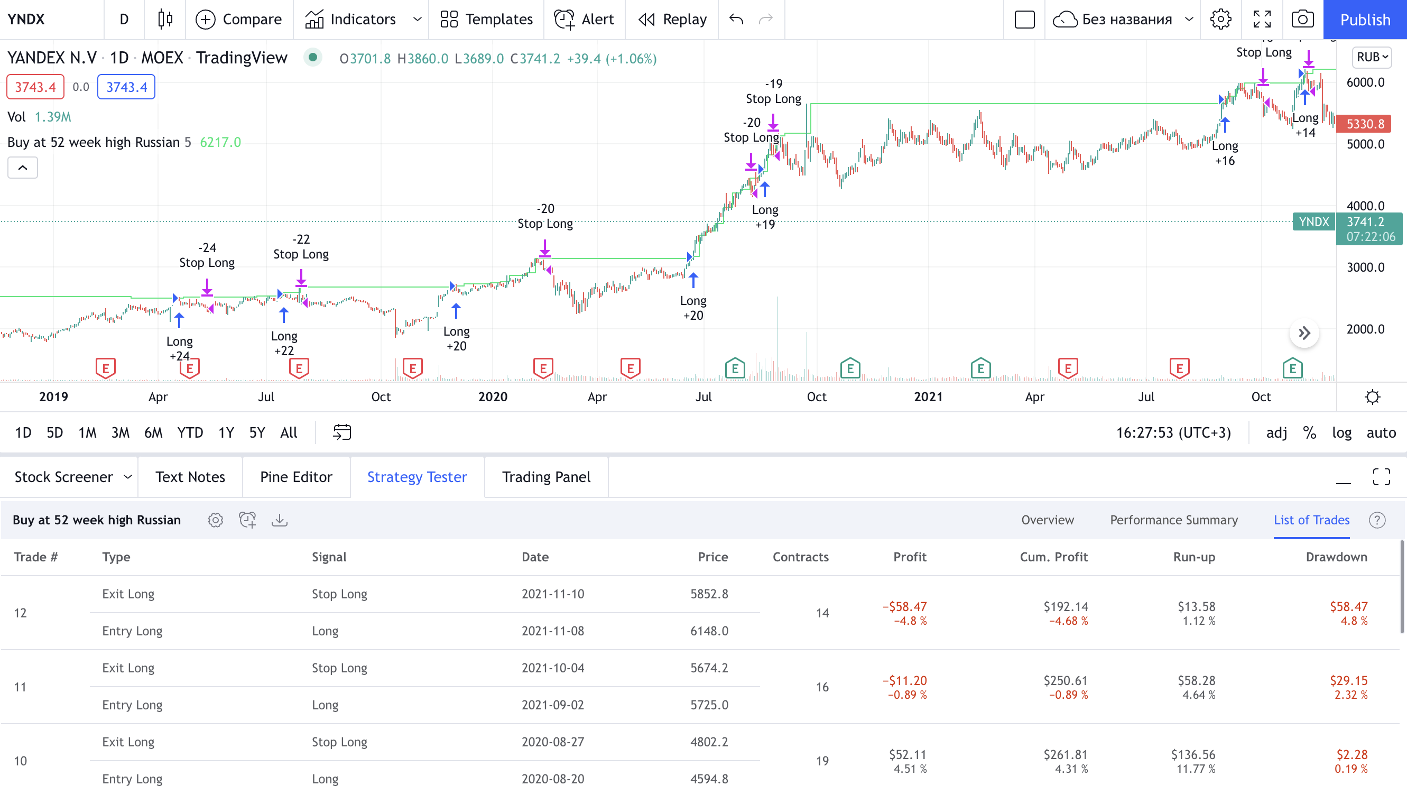Open the candlestick chart style selector

point(165,19)
